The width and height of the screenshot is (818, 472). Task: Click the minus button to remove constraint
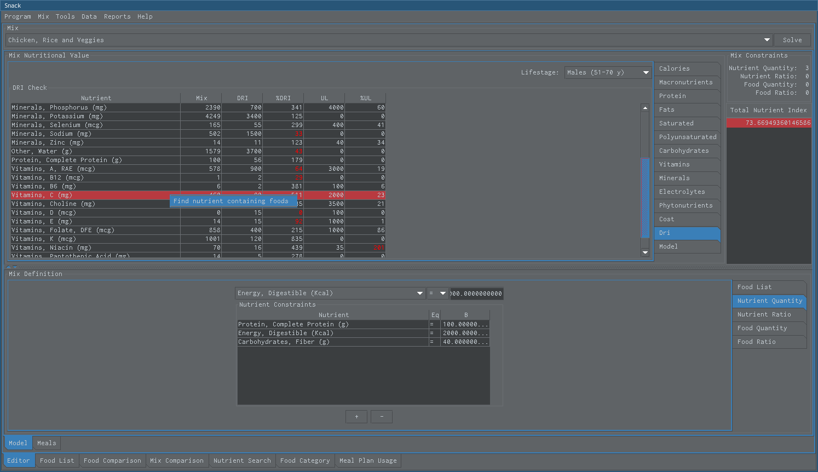(382, 417)
